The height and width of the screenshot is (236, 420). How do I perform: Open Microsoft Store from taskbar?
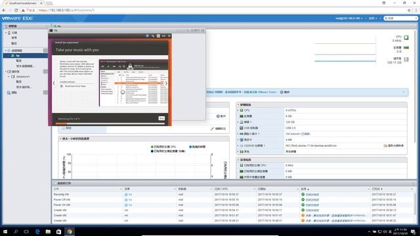58,231
